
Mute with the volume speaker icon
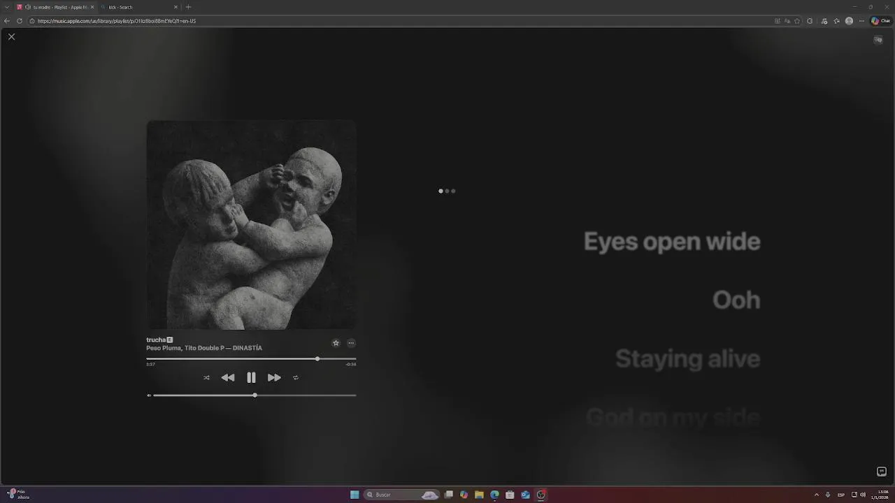(x=149, y=395)
